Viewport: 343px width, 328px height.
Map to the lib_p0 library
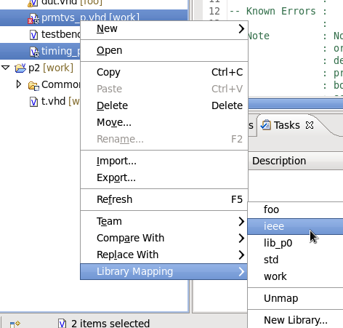coord(295,243)
